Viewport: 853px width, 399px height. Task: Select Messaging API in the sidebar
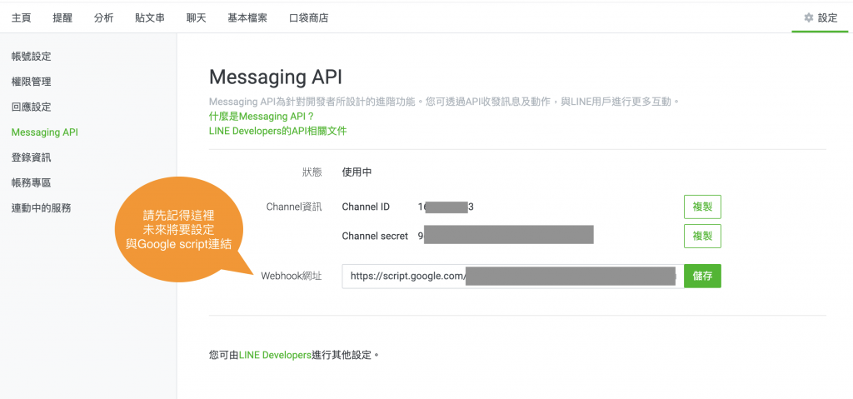click(x=45, y=132)
